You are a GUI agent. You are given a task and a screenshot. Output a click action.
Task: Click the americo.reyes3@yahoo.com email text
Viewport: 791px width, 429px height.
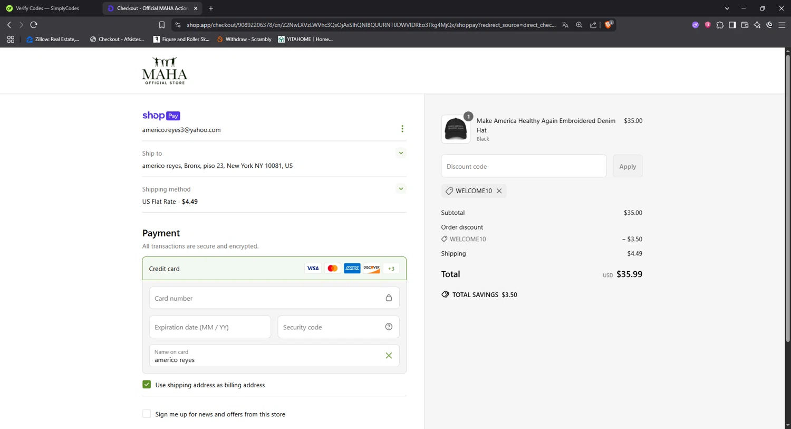pos(181,130)
